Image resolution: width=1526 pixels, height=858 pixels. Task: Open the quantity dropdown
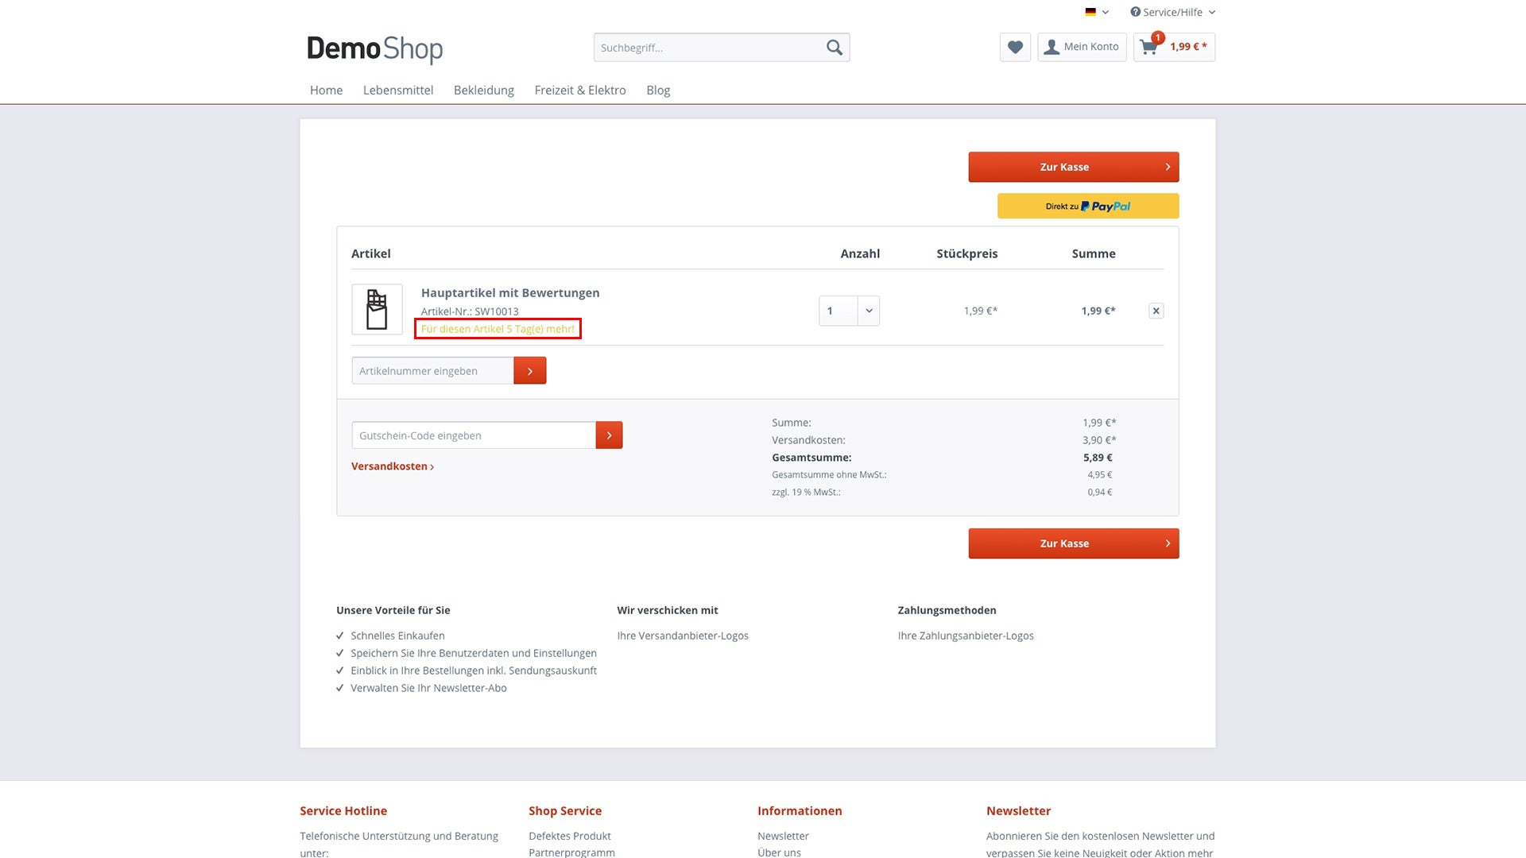pyautogui.click(x=869, y=311)
